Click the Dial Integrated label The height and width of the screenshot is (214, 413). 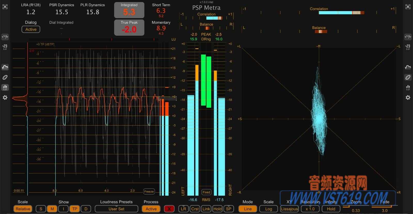(x=61, y=22)
